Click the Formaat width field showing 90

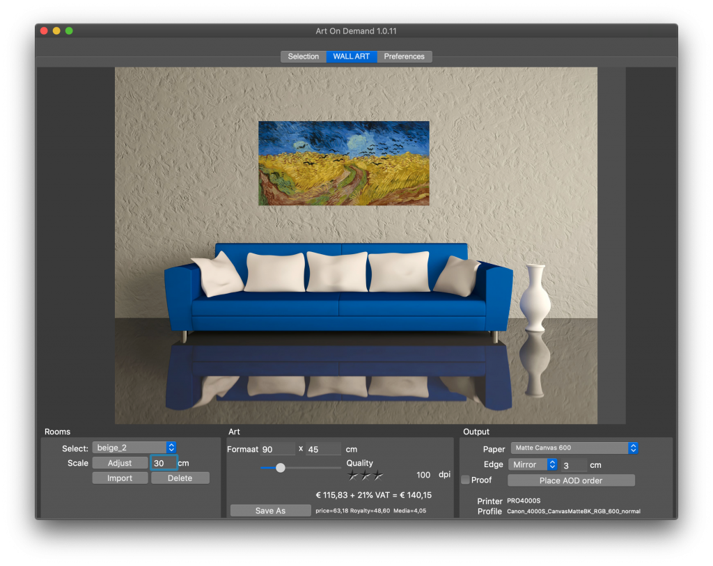click(277, 449)
